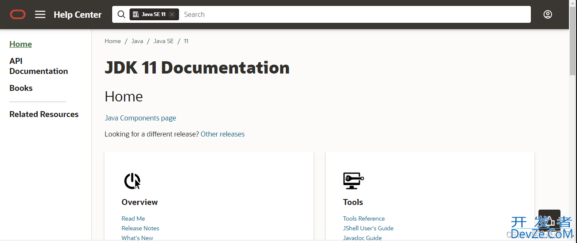This screenshot has height=243, width=577.
Task: Open Java Components page link
Action: pos(141,118)
